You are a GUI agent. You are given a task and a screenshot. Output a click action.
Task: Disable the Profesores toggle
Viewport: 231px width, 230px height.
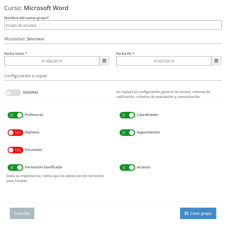tap(15, 115)
